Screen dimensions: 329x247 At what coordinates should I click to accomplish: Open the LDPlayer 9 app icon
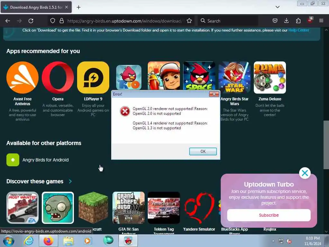pos(93,78)
